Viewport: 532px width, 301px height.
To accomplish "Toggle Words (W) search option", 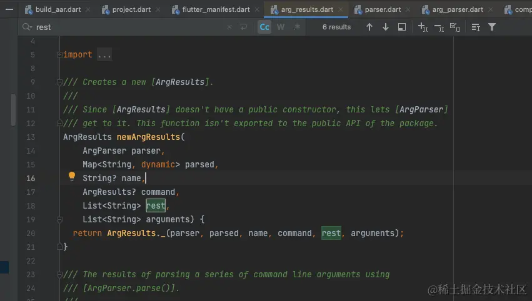I will point(281,27).
